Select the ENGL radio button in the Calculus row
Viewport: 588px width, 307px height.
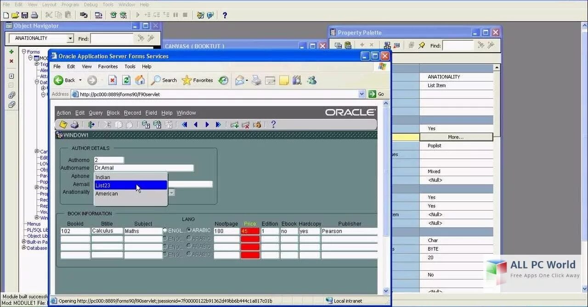tap(165, 230)
